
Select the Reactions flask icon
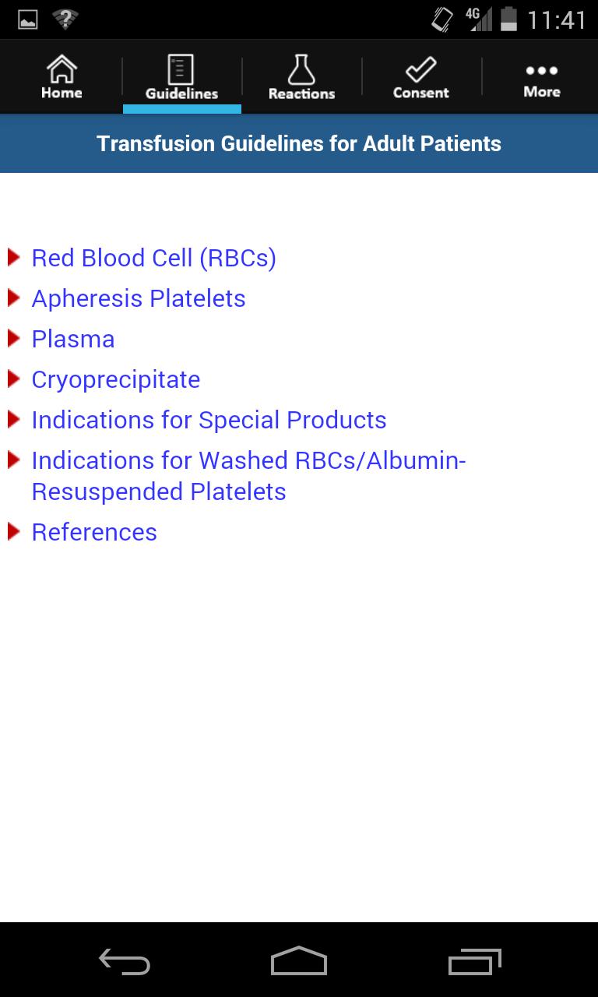pyautogui.click(x=301, y=74)
